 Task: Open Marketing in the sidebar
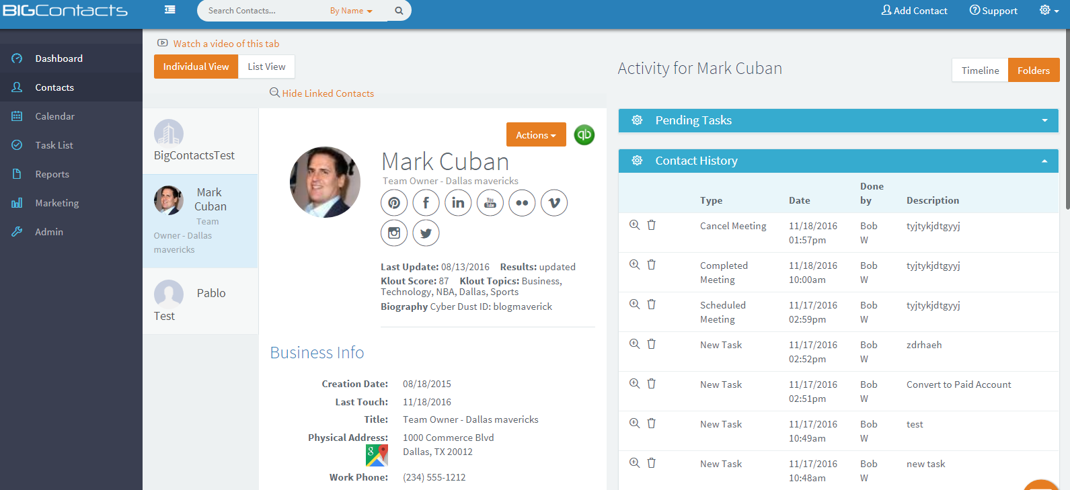point(71,203)
